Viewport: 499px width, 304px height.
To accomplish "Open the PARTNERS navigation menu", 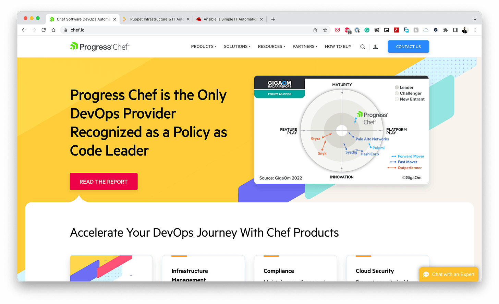I will coord(305,47).
